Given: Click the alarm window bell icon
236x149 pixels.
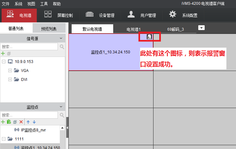Looking at the screenshot, I should coord(149,37).
